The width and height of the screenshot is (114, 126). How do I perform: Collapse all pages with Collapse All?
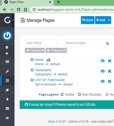click(x=56, y=50)
